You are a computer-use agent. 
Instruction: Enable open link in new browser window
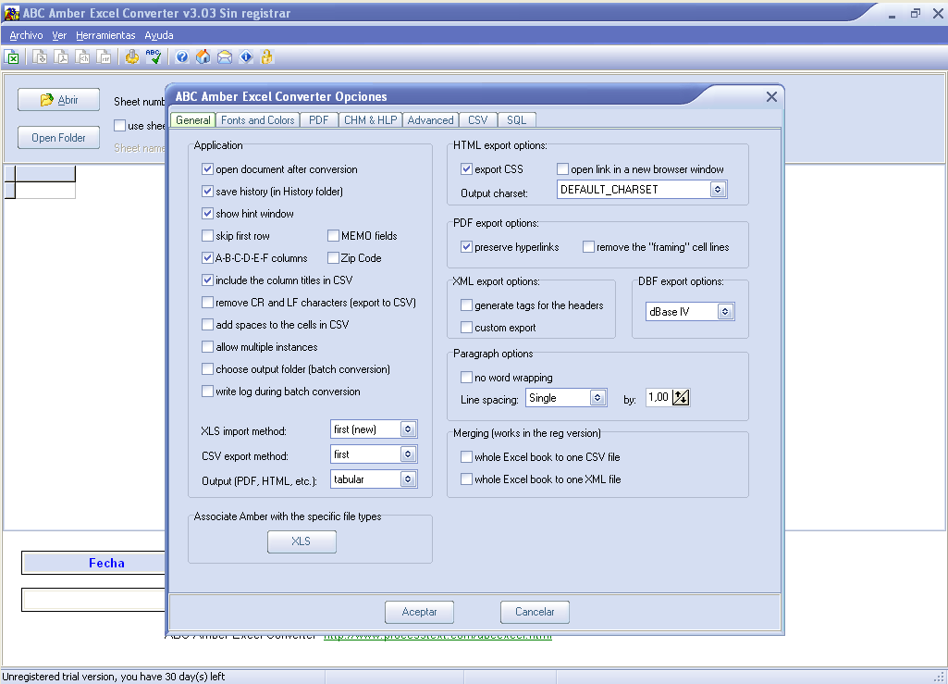point(563,168)
